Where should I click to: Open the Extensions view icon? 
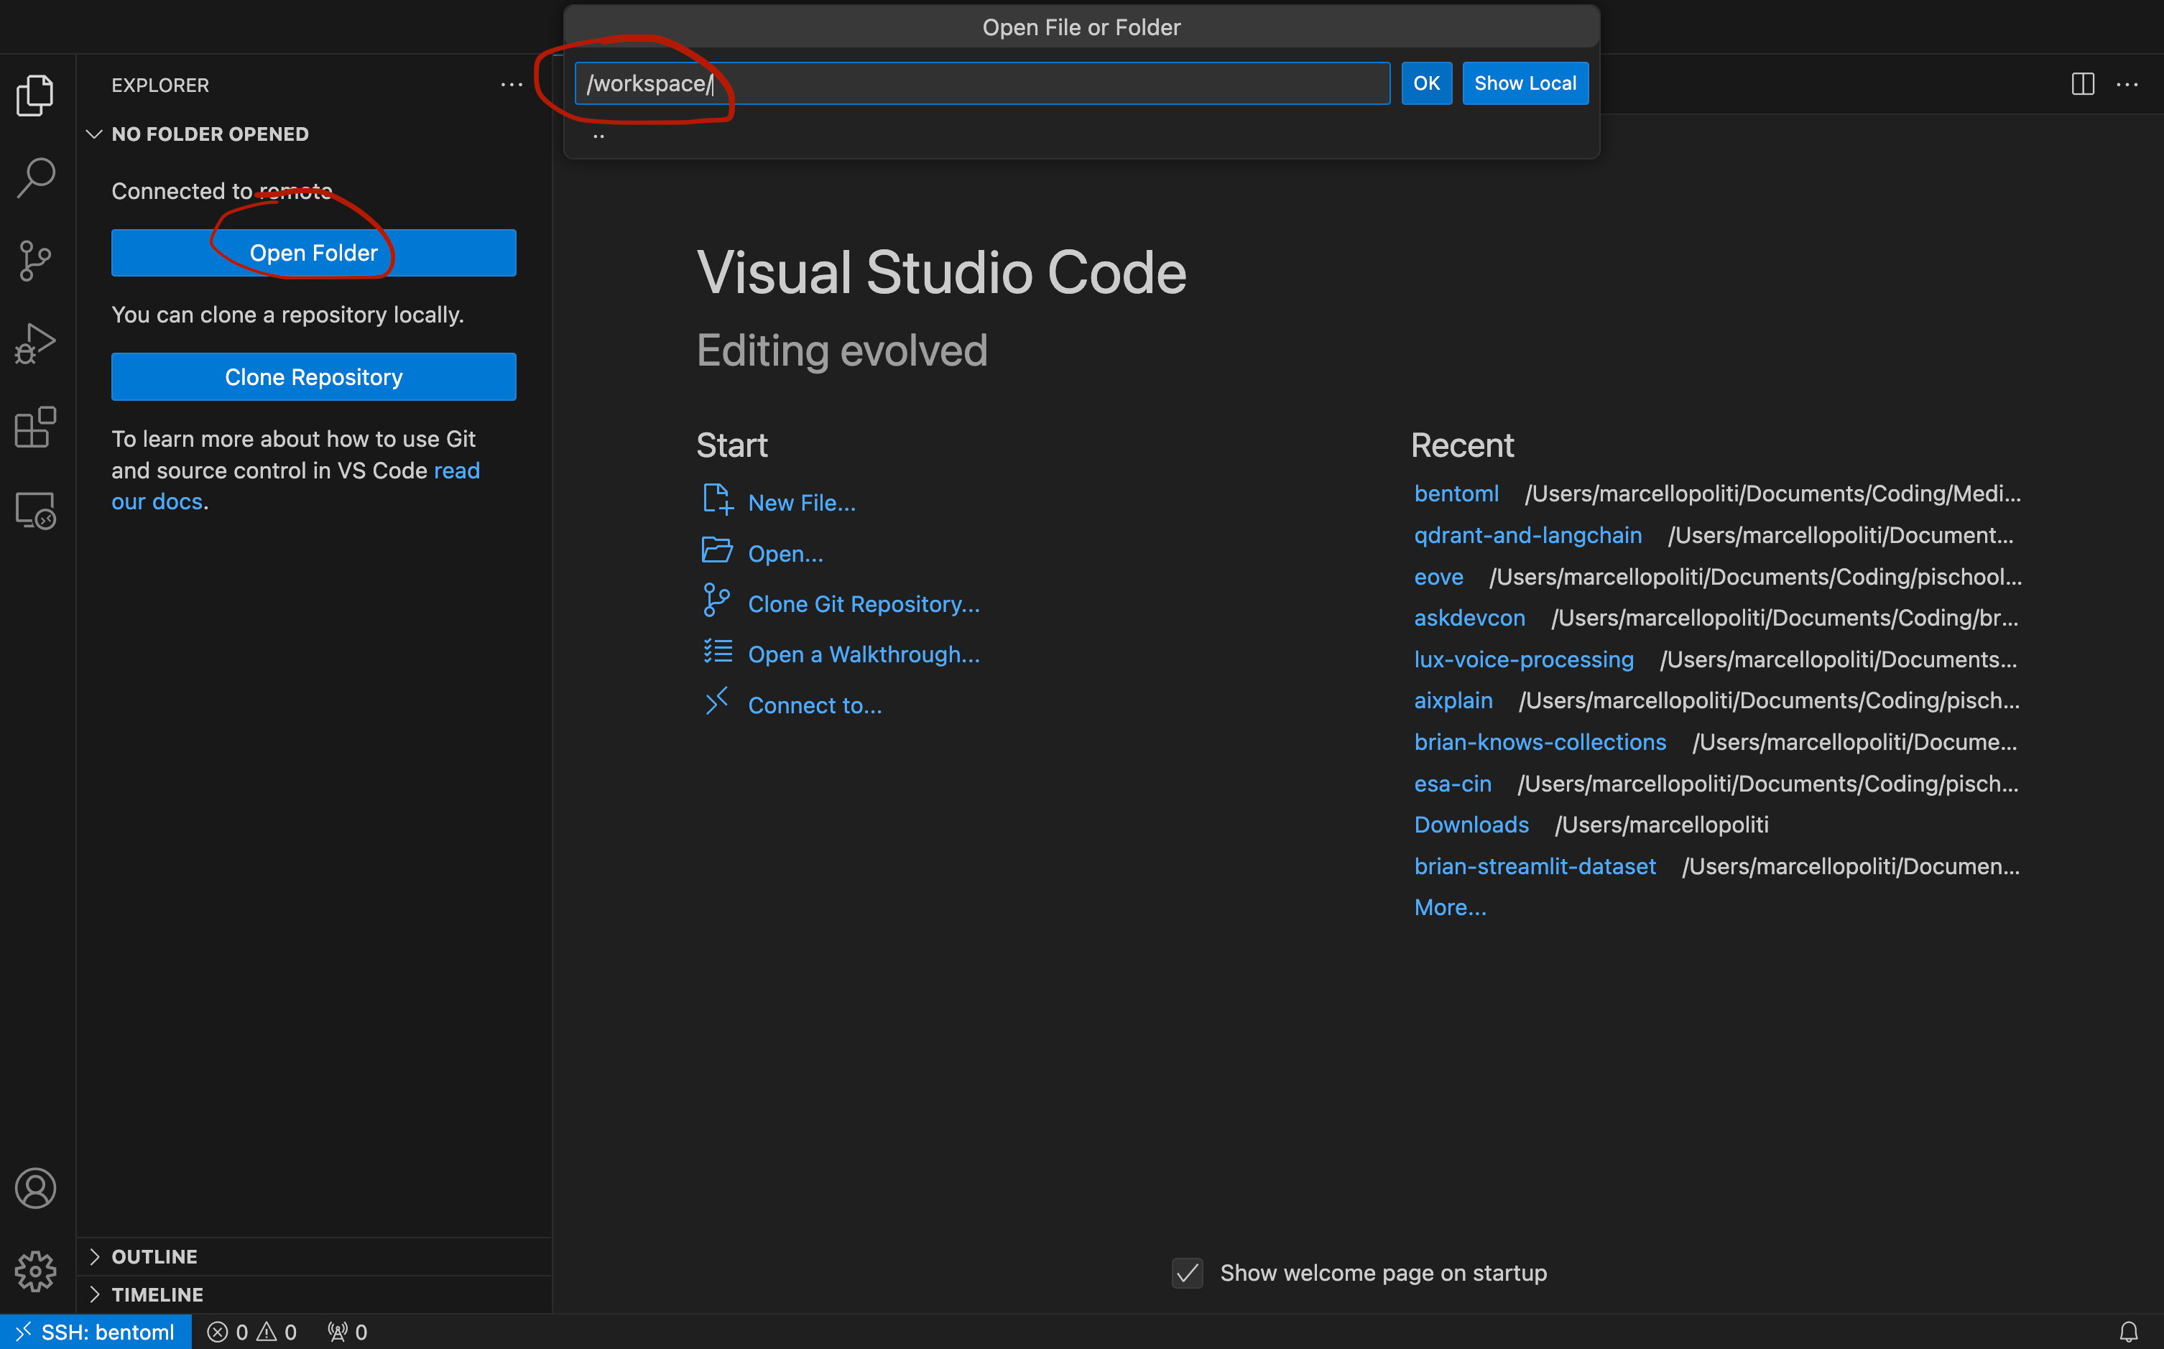click(x=36, y=427)
